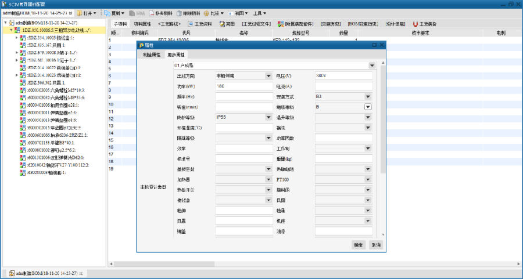This screenshot has width=523, height=279.
Task: Expand the 5DZ.579.10008 tree node
Action: (x=17, y=52)
